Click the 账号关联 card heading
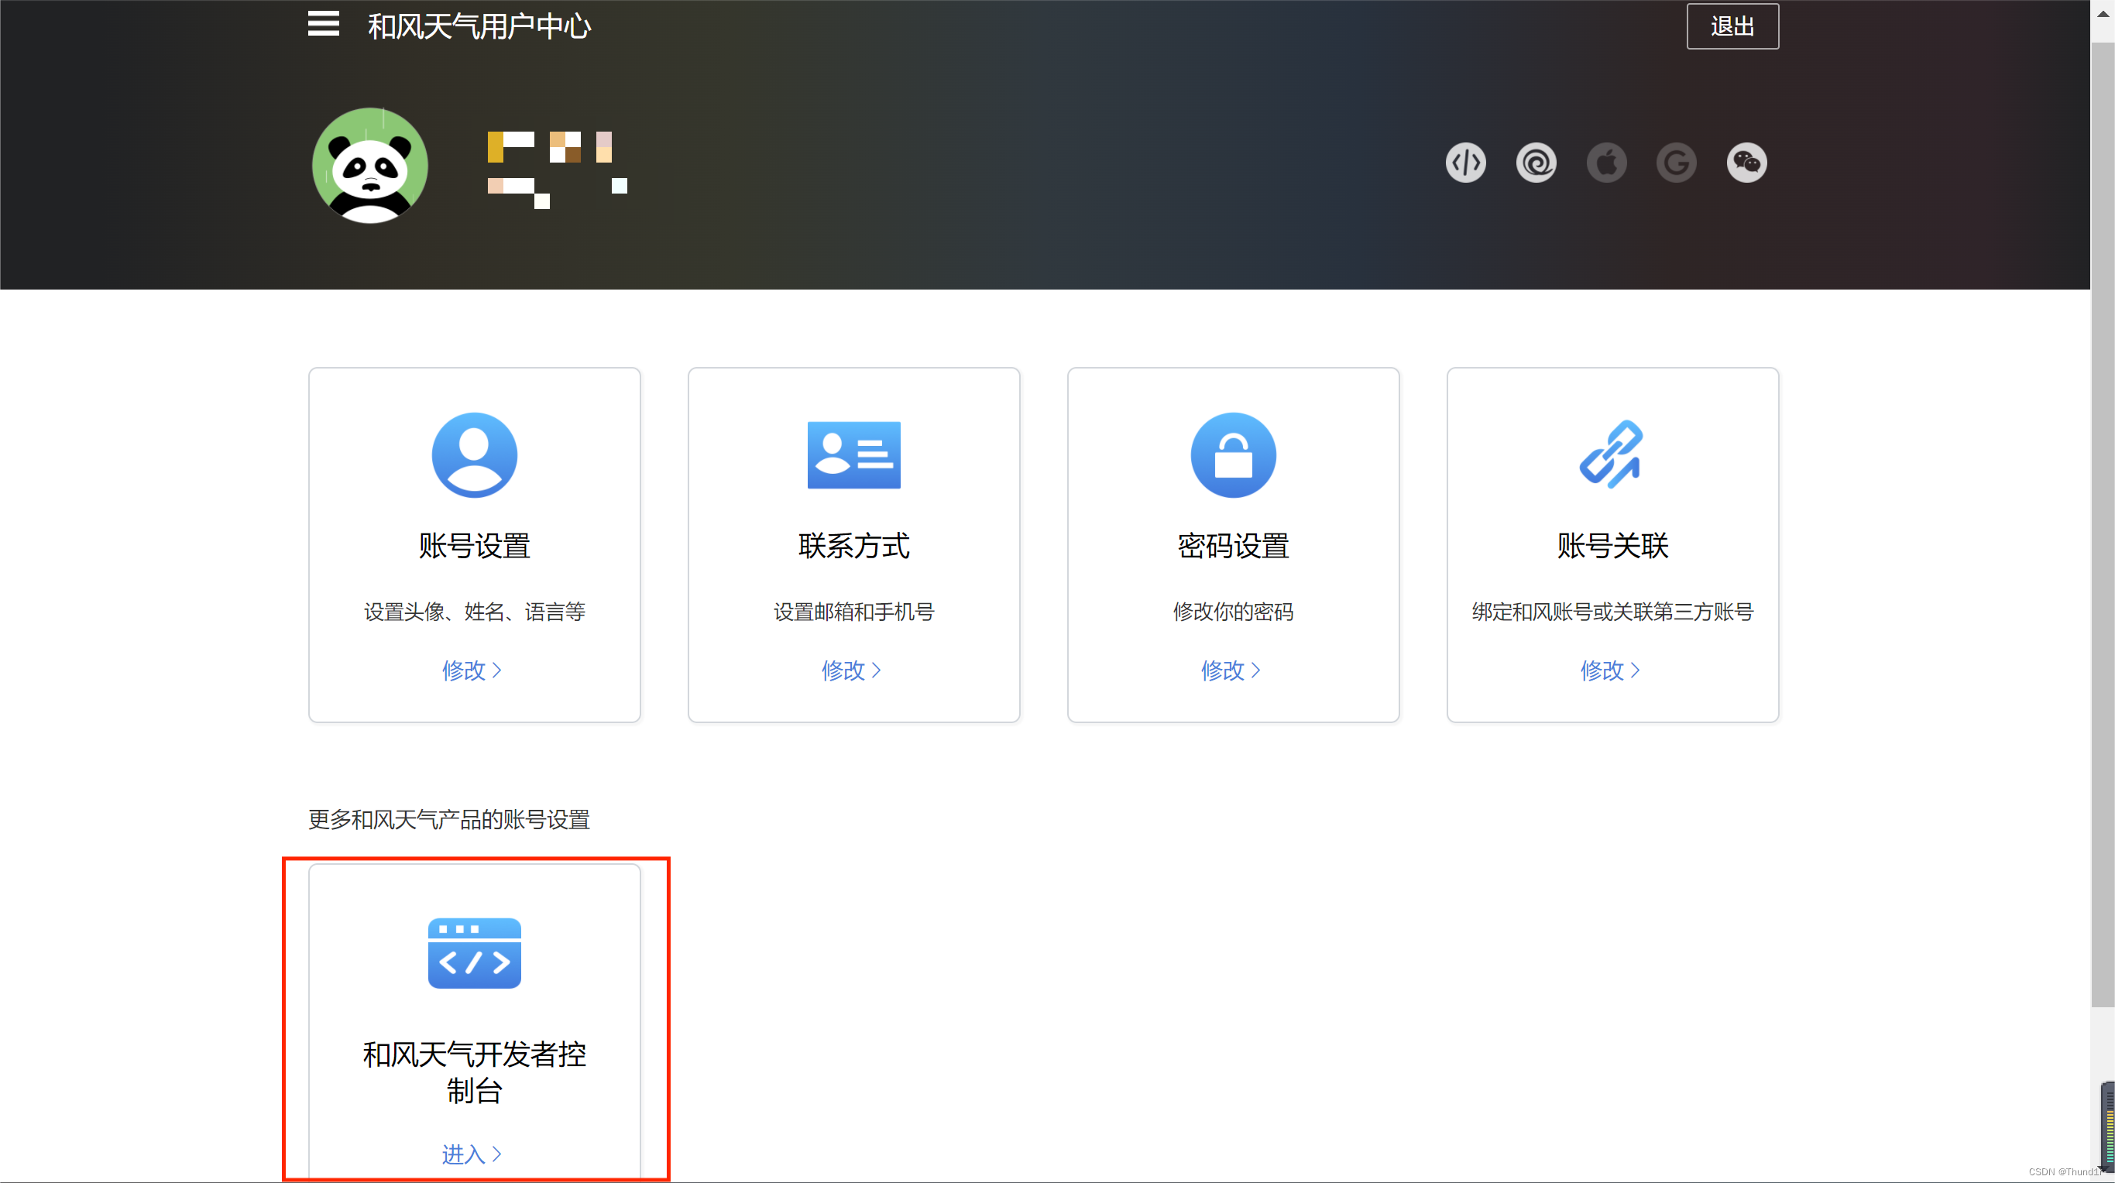 click(x=1612, y=546)
